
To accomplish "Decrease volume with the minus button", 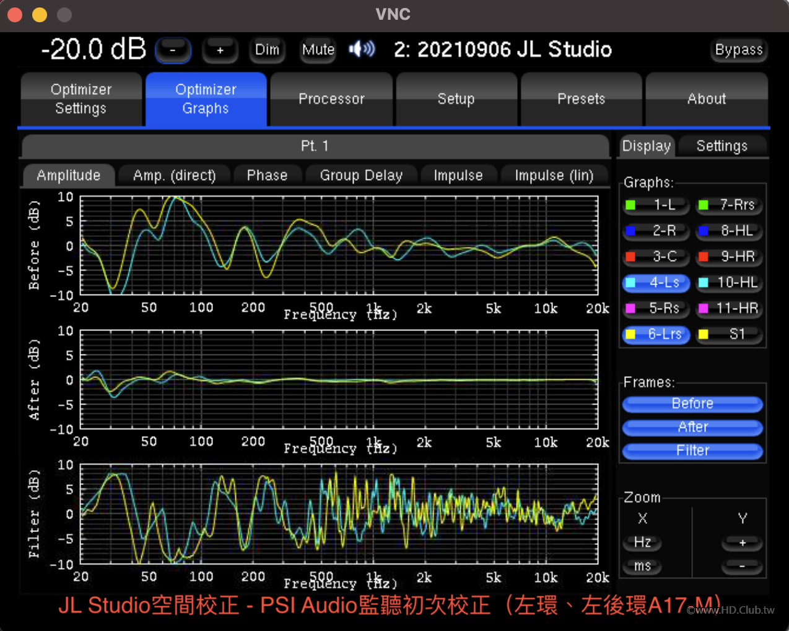I will (173, 50).
